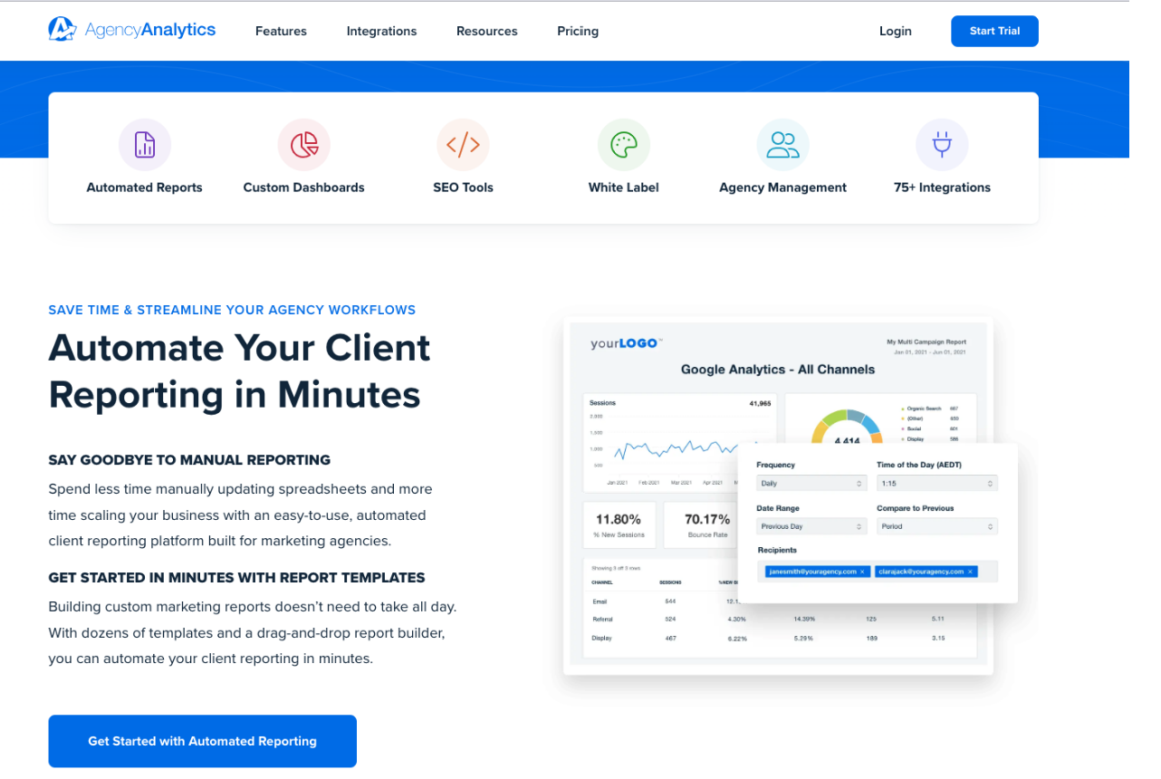Open the SEO Tools code icon
1161x779 pixels.
pos(463,145)
